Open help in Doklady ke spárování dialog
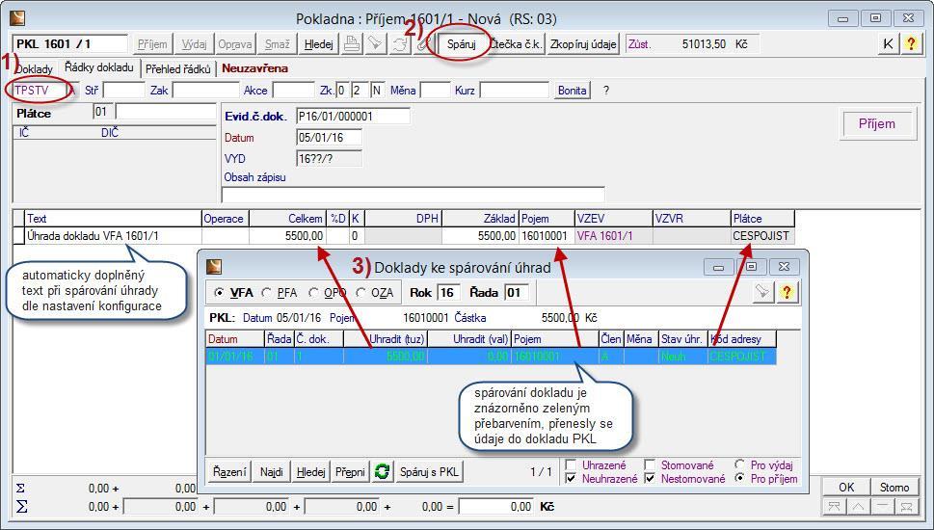The height and width of the screenshot is (530, 934). (x=787, y=292)
